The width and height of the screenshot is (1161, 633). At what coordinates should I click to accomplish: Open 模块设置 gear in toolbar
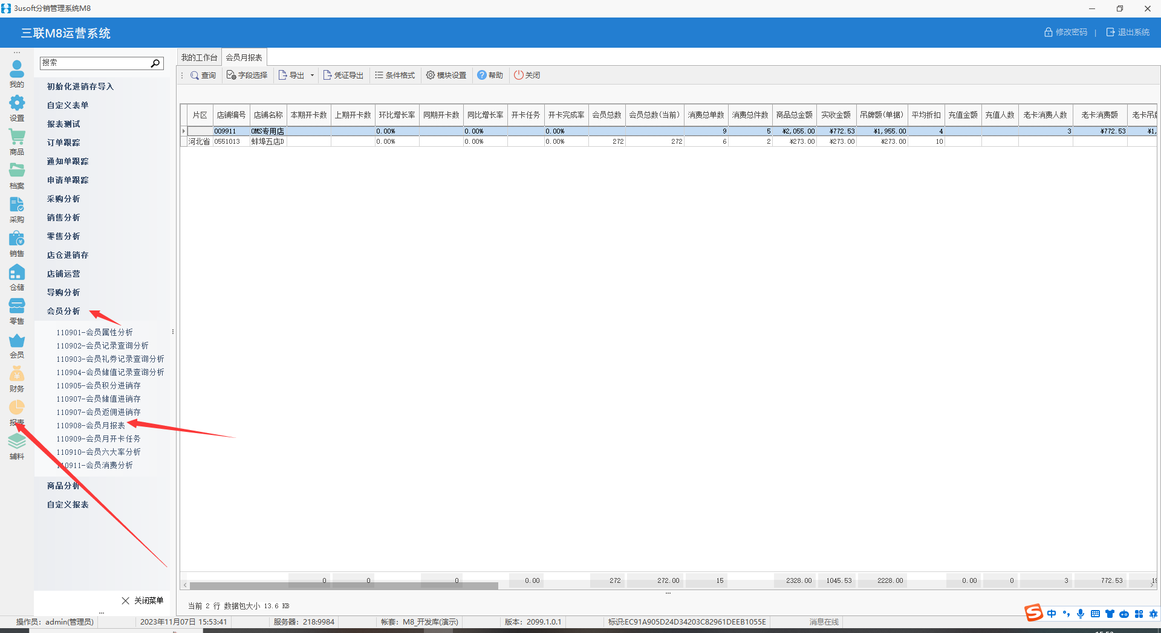click(446, 76)
